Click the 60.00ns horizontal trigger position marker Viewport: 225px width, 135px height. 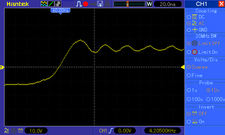coord(60,11)
